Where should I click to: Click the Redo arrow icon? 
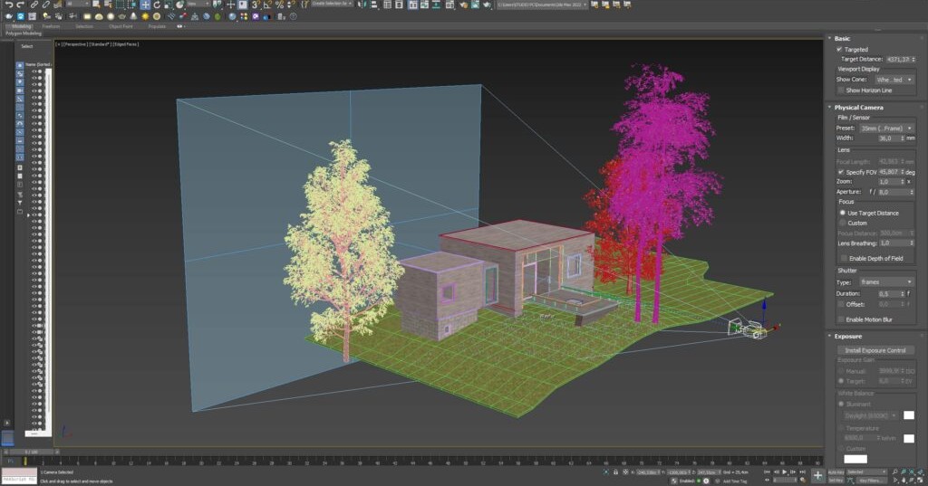[x=20, y=5]
